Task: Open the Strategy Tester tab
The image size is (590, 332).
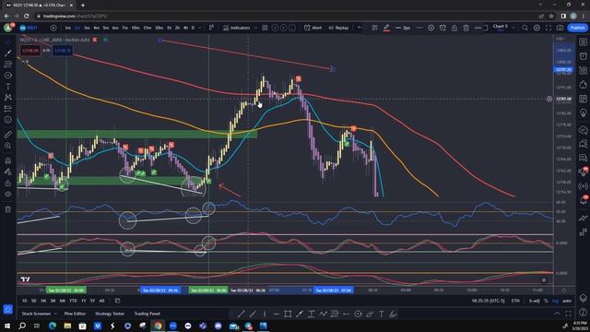Action: 110,314
